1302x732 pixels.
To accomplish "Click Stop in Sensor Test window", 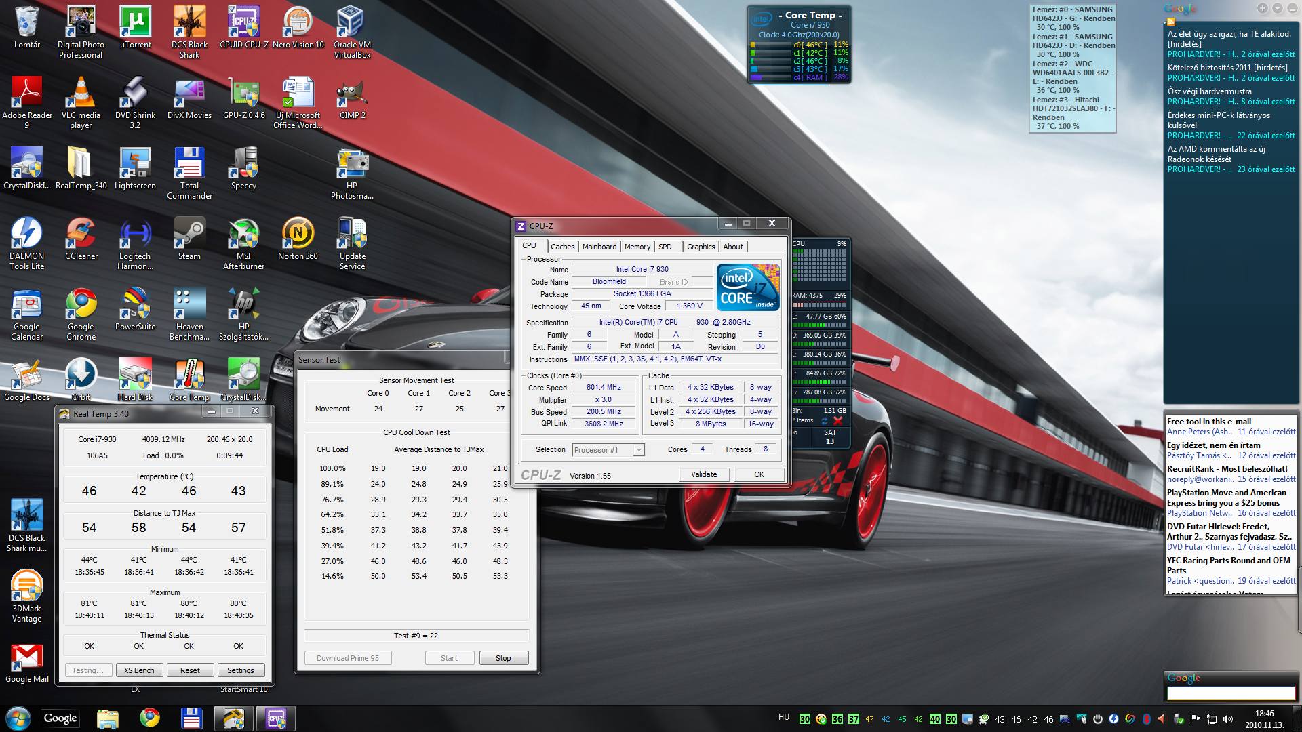I will coord(503,658).
